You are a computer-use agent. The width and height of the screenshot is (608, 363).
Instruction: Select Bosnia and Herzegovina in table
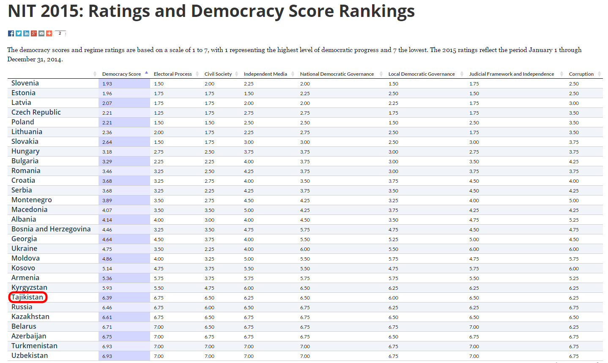(51, 229)
